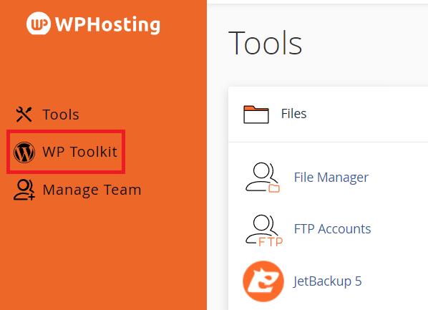Click the FTP Accounts icon
Viewport: 428px width, 310px height.
(263, 231)
